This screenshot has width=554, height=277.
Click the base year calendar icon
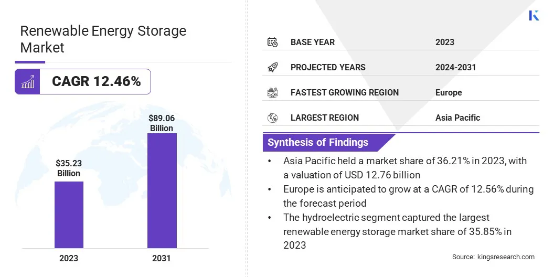[272, 42]
